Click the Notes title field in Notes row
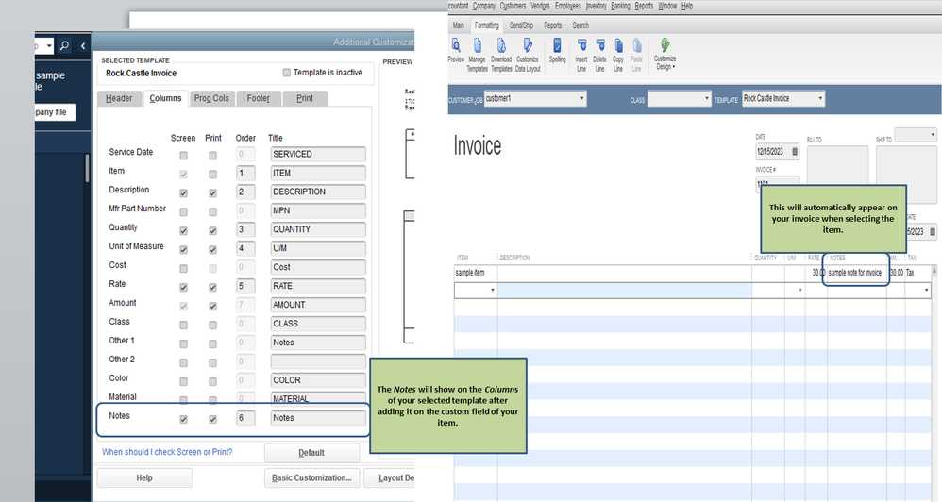 pos(318,418)
